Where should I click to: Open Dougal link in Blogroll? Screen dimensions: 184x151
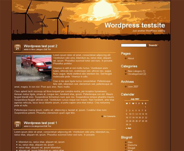(x=131, y=148)
